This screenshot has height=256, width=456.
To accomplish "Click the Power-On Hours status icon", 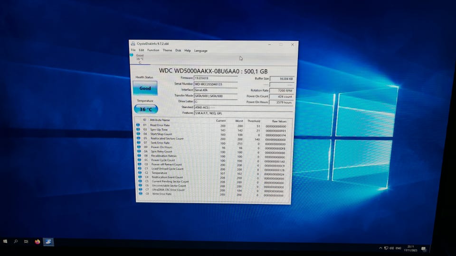I will [139, 147].
